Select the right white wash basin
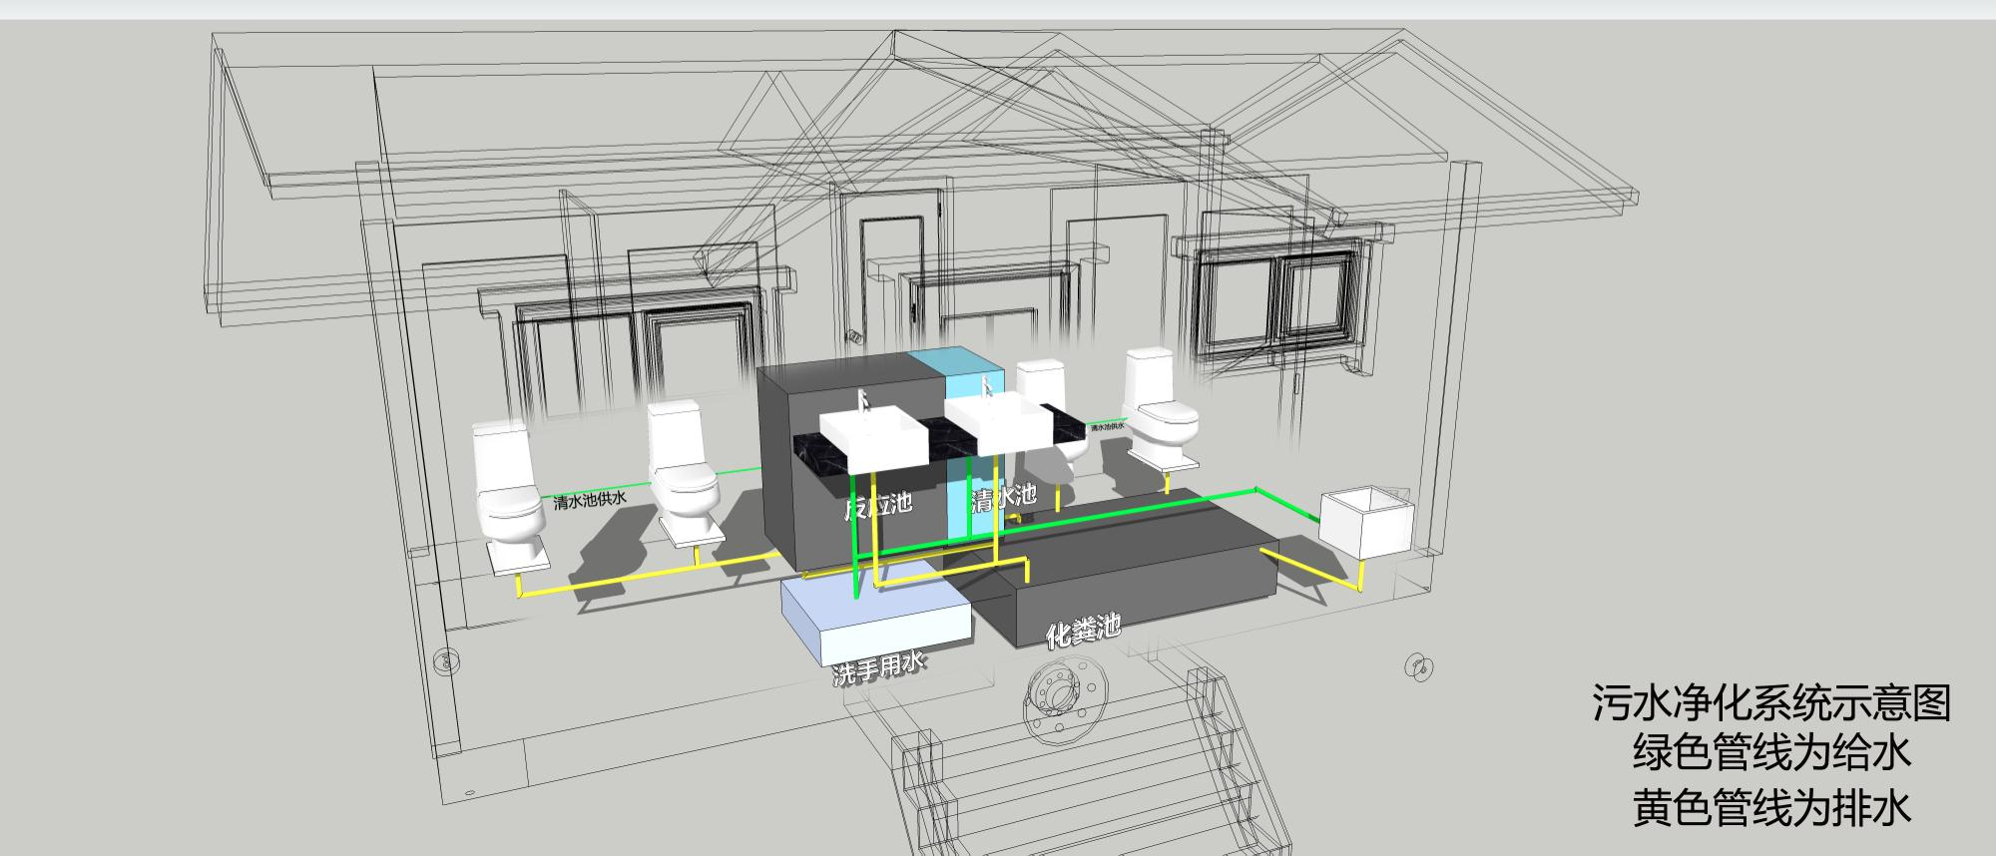Viewport: 1996px width, 856px height. [x=997, y=423]
